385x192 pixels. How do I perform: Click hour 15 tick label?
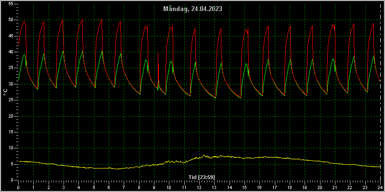pos(244,187)
